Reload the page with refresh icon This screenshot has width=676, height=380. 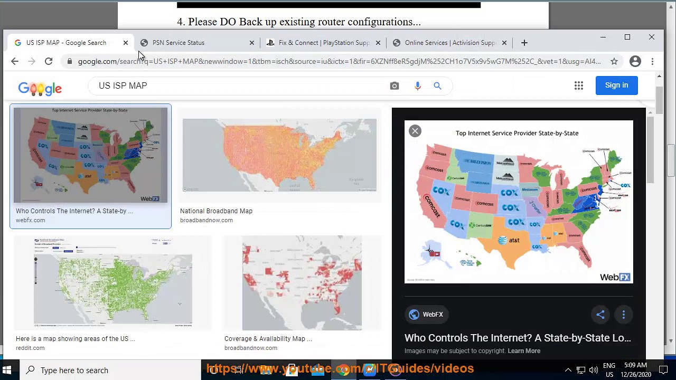[49, 61]
